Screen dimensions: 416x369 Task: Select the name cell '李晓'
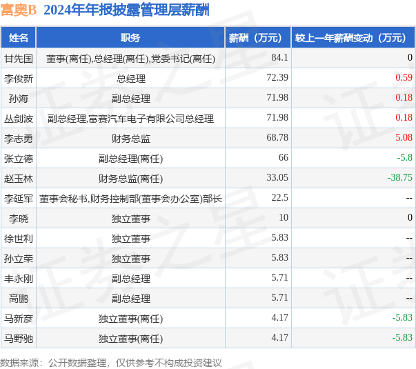pyautogui.click(x=19, y=219)
